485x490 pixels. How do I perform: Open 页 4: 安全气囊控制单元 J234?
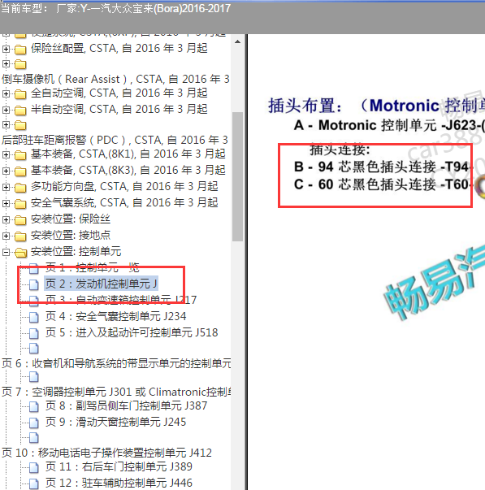tap(115, 316)
